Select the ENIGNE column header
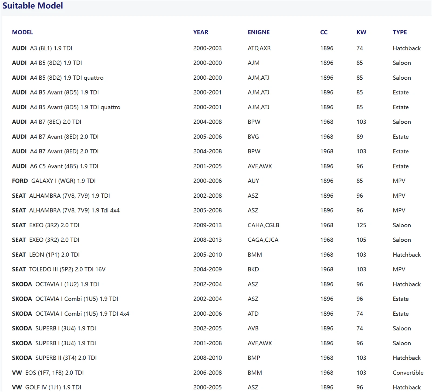The image size is (432, 392). [259, 32]
